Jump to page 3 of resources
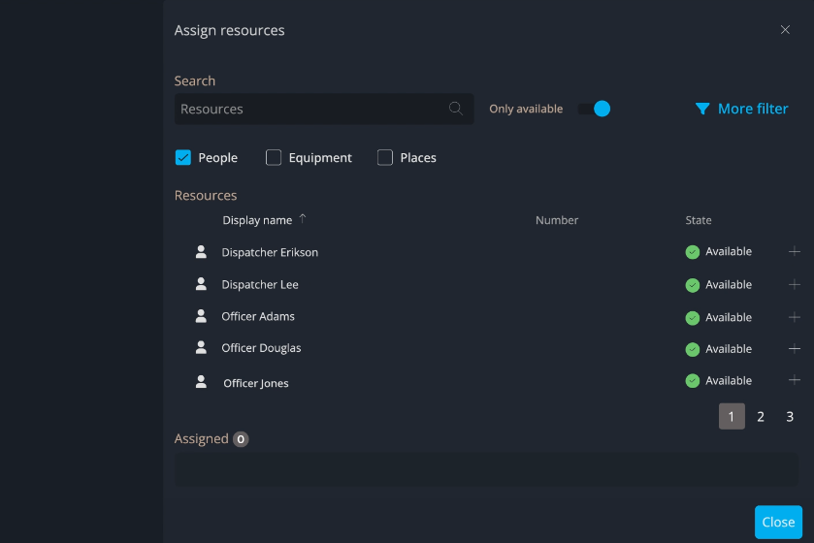This screenshot has height=543, width=814. click(790, 417)
